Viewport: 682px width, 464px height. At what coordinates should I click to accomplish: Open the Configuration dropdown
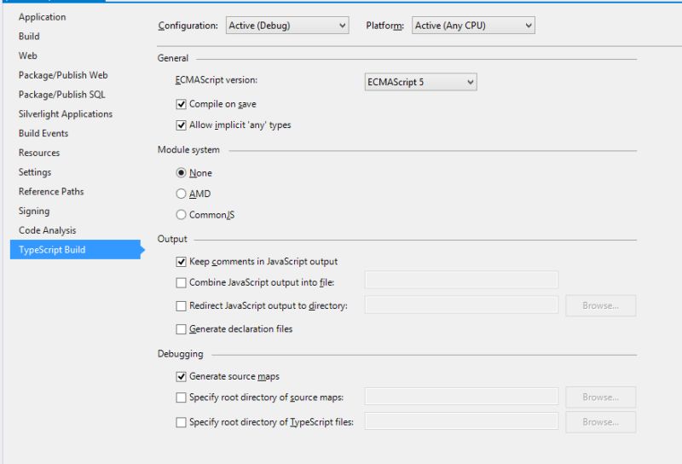click(x=287, y=26)
